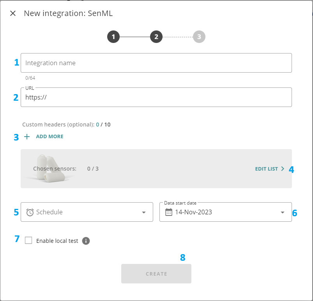Jump to step 3 in the stepper

(199, 37)
